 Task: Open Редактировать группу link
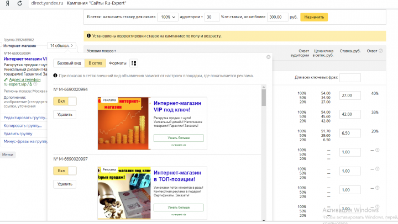pyautogui.click(x=25, y=118)
